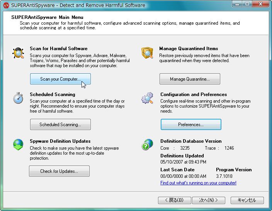Screen dimensions: 272x211
Task: Click 'SUPERAntiSpyware Main Menu' title
Action: 48,17
